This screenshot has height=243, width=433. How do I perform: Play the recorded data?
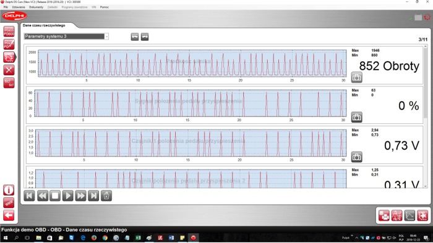tap(67, 196)
